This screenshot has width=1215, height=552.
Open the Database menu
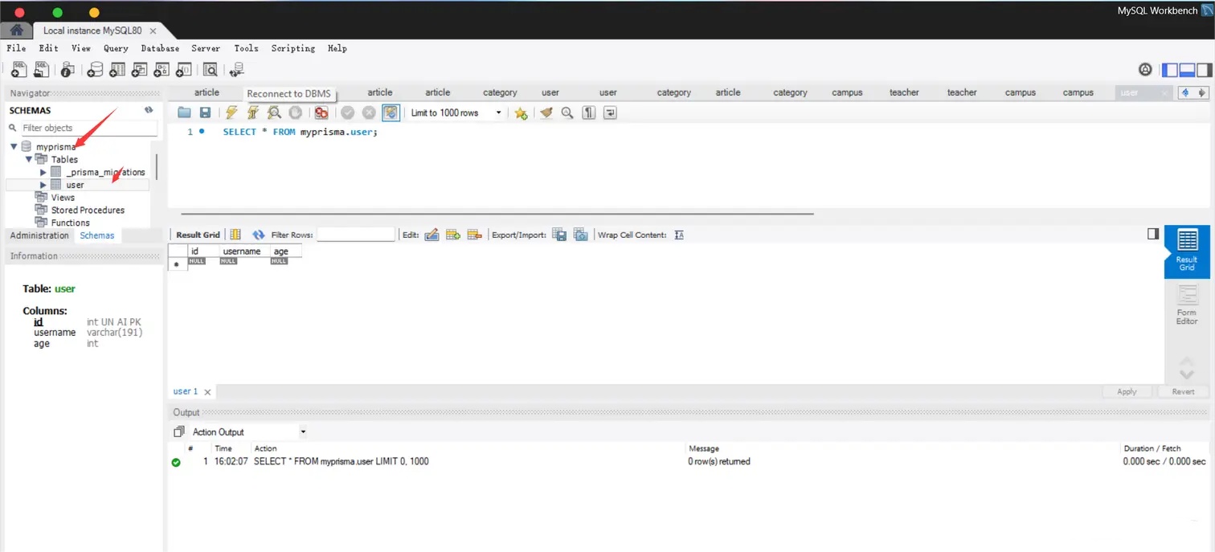coord(160,48)
